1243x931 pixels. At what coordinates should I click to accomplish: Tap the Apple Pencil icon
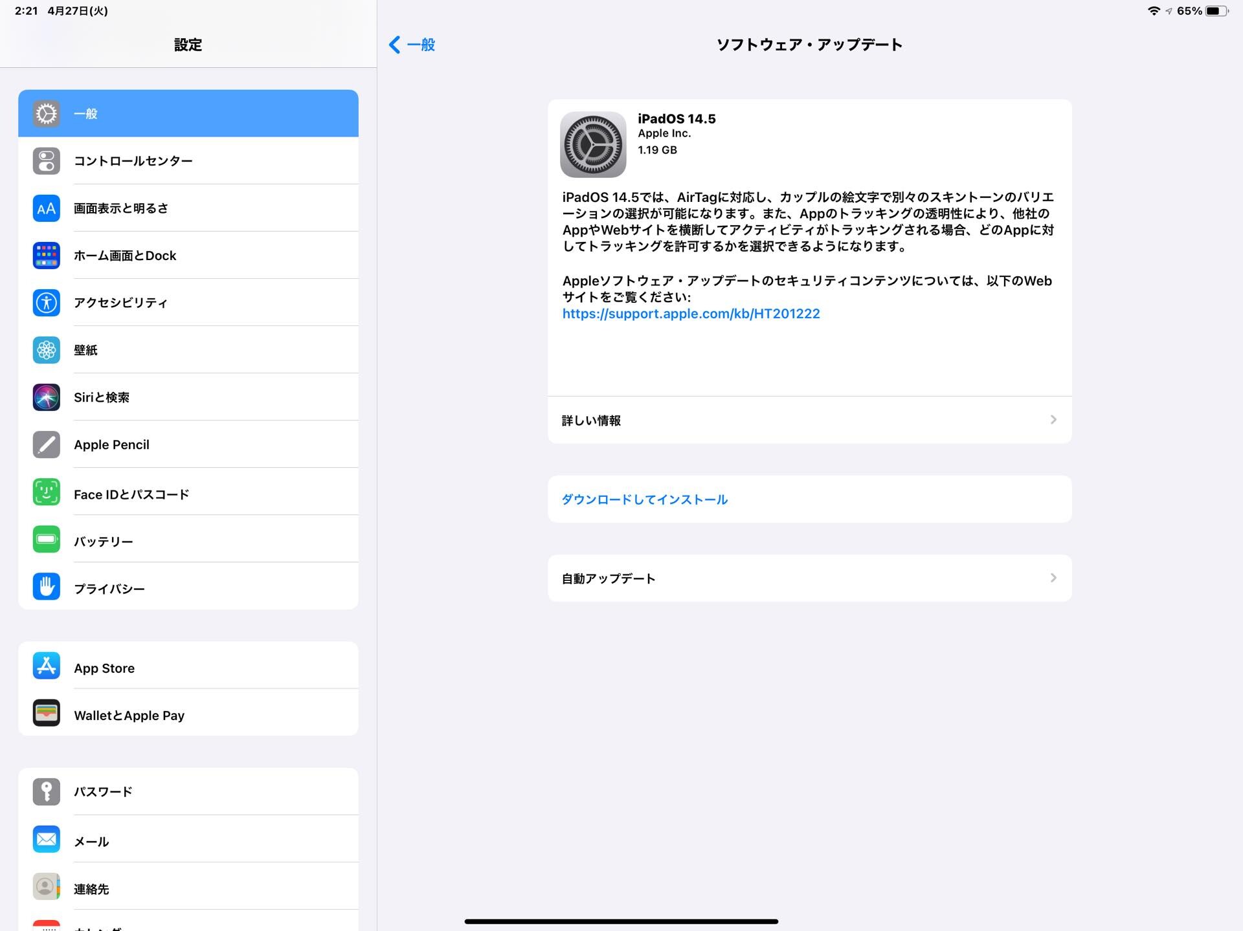[x=46, y=444]
